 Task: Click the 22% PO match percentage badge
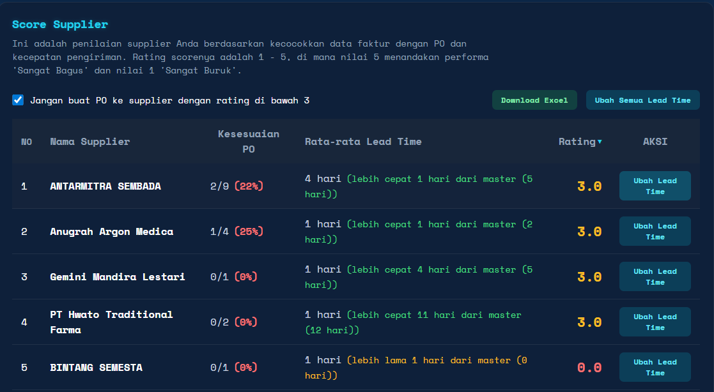249,186
